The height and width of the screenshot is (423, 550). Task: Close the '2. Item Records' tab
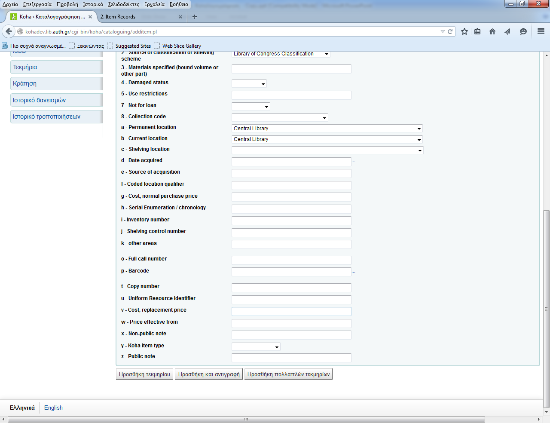tap(180, 17)
